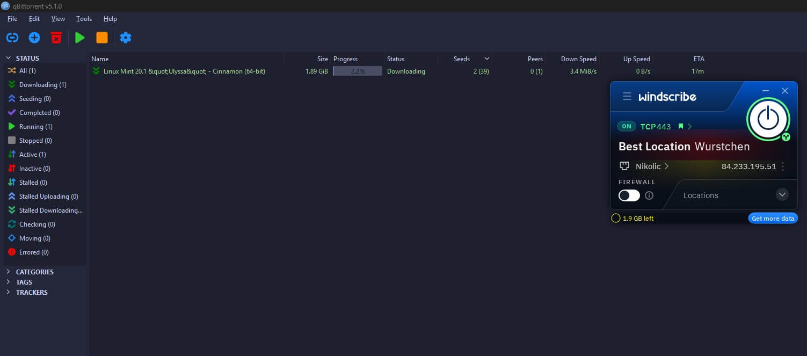This screenshot has height=356, width=807.
Task: Open the View menu
Action: (58, 19)
